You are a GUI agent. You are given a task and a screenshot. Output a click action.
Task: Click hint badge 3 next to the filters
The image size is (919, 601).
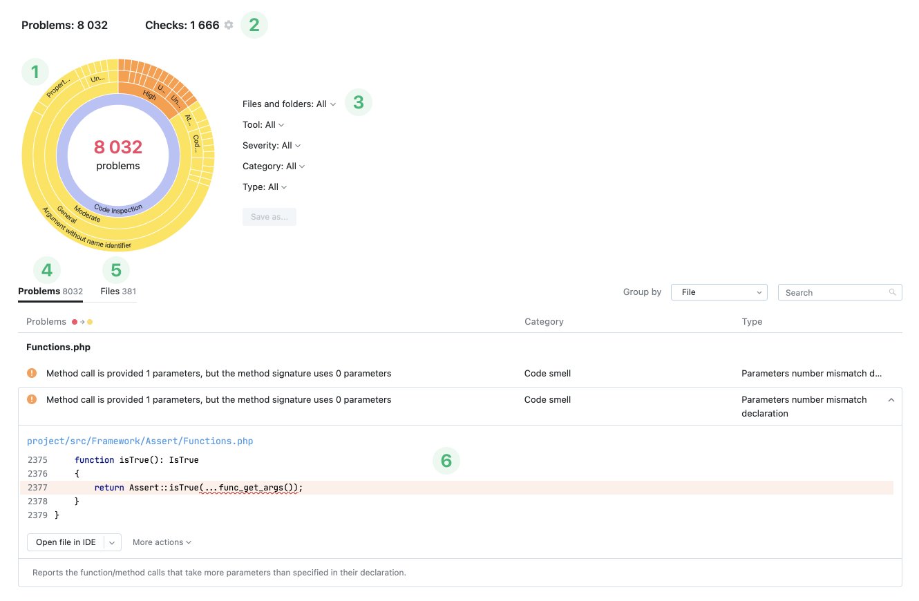[x=359, y=102]
